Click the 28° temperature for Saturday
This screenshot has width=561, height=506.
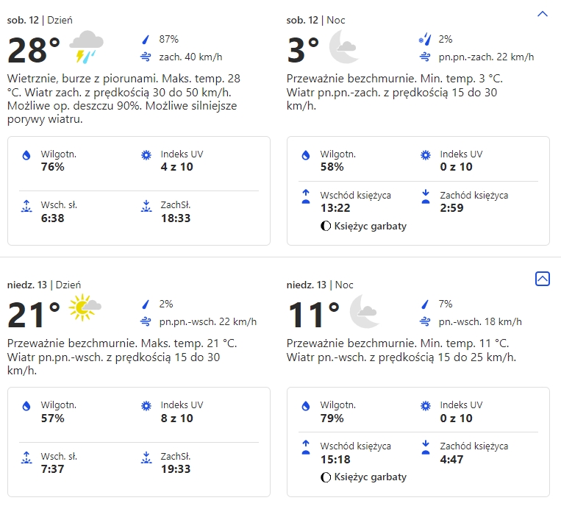click(x=34, y=51)
